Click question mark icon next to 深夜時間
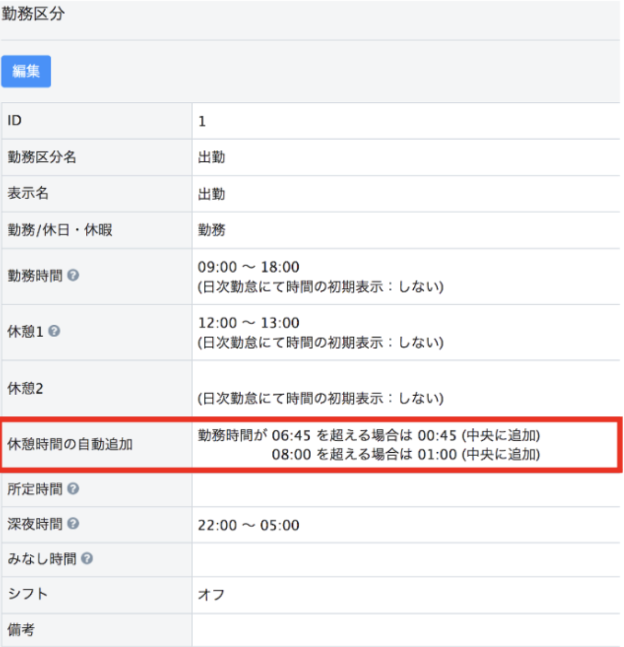Viewport: 624px width, 647px height. click(x=73, y=524)
